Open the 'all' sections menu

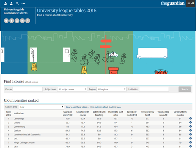point(191,4)
